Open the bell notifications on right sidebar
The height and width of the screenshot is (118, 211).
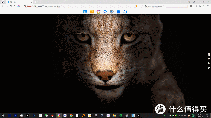tap(209, 63)
